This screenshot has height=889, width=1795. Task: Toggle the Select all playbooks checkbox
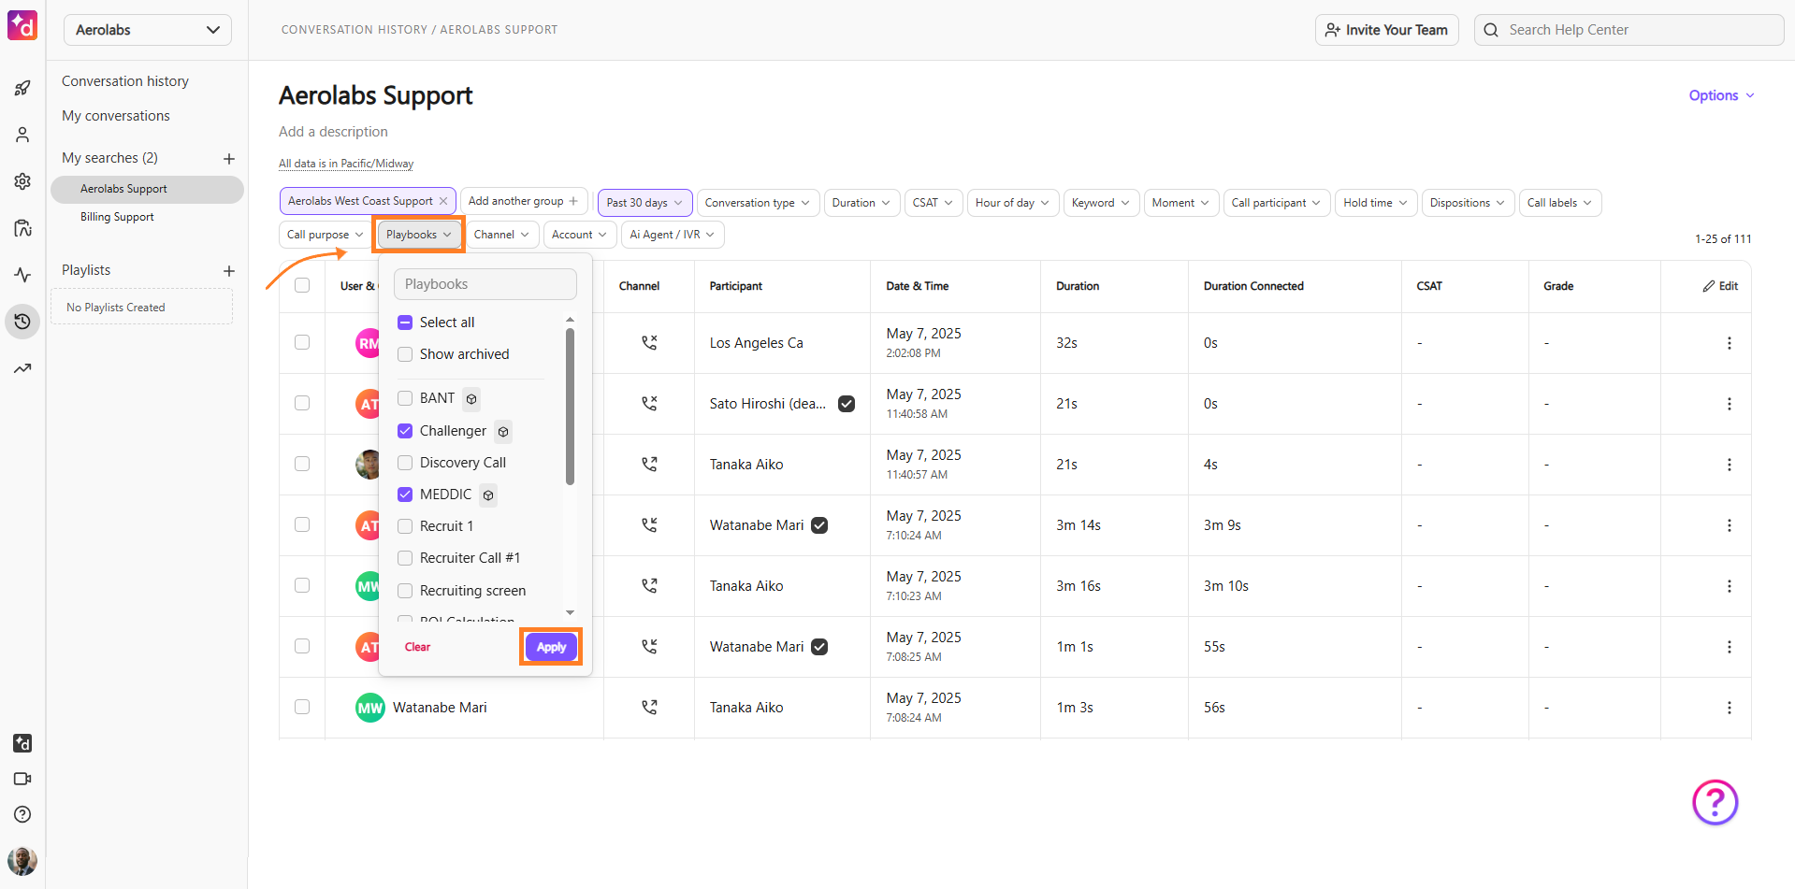pyautogui.click(x=405, y=323)
